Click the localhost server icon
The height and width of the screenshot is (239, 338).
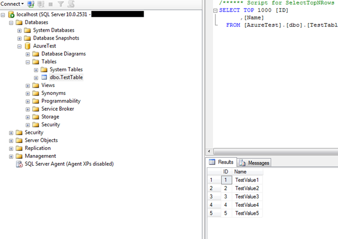click(11, 14)
